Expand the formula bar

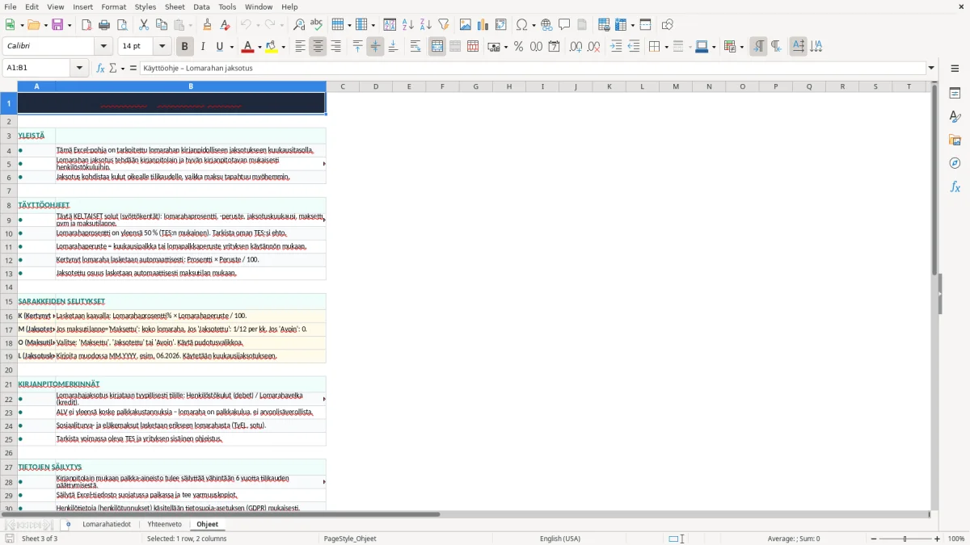pos(931,68)
